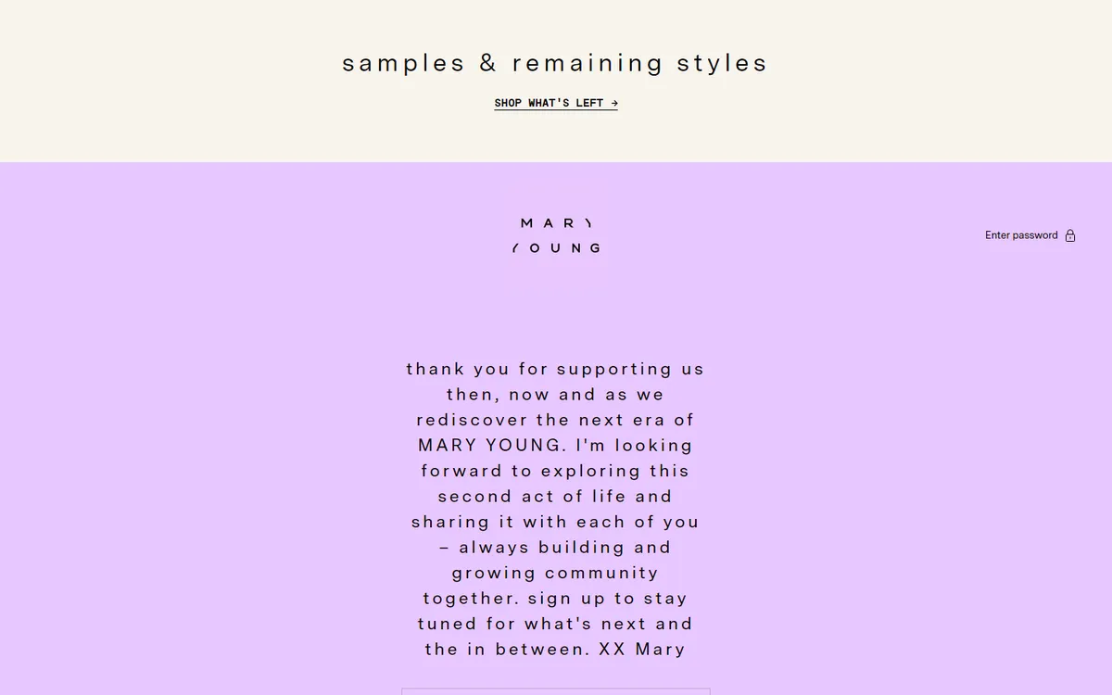Click the word YOUNG in the logo

tap(556, 248)
